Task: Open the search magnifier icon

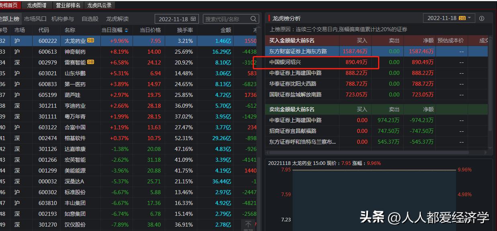Action: 253,18
